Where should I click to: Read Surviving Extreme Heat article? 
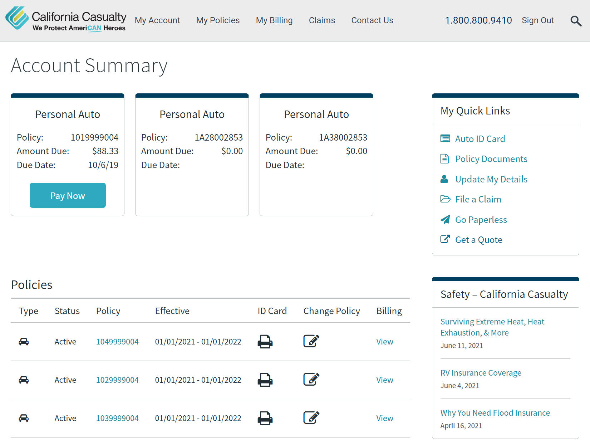492,327
